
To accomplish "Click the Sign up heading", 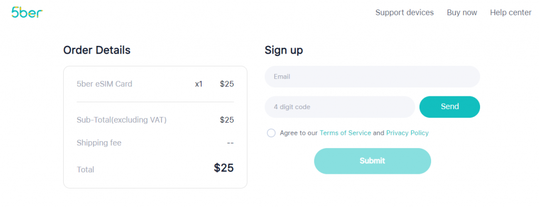I will tap(284, 51).
